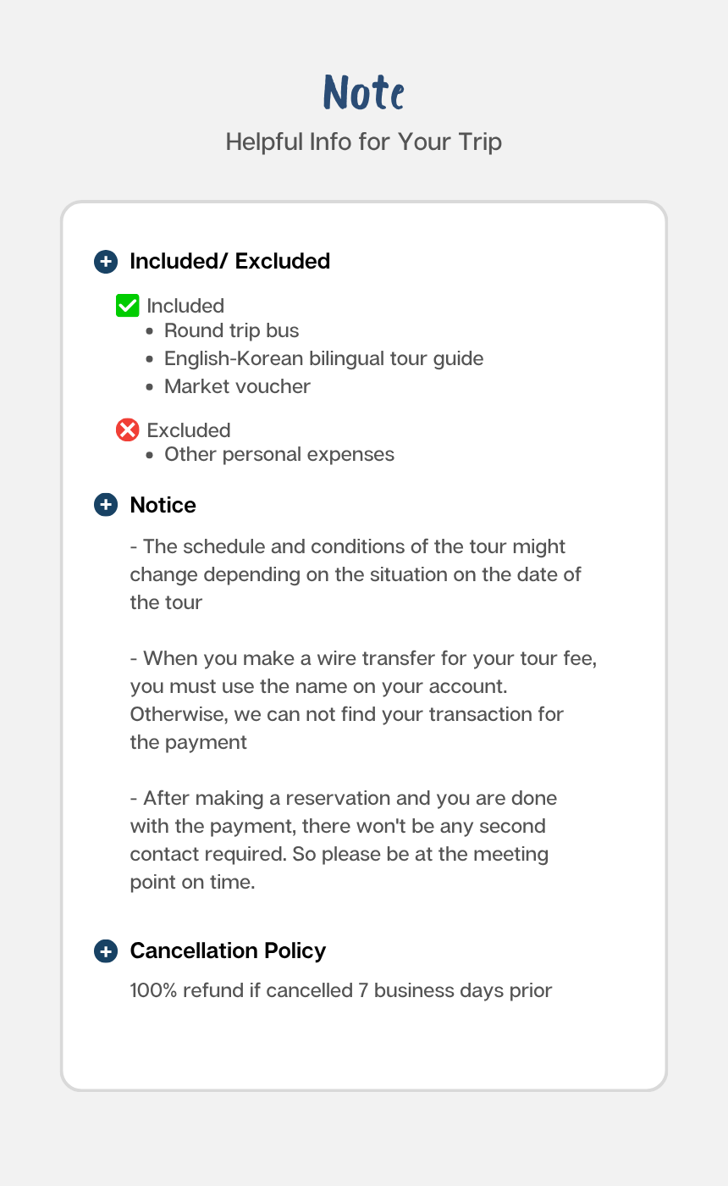This screenshot has width=728, height=1186.
Task: Click the Market voucher list item
Action: pos(237,386)
